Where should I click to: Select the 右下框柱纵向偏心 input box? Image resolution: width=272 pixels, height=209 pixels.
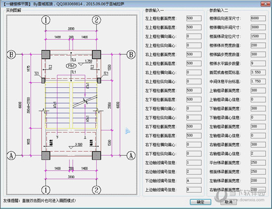(194, 153)
